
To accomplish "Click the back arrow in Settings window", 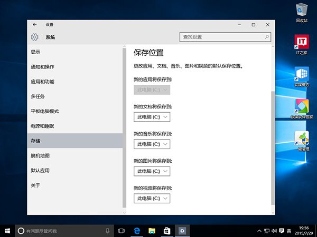I will click(35, 25).
